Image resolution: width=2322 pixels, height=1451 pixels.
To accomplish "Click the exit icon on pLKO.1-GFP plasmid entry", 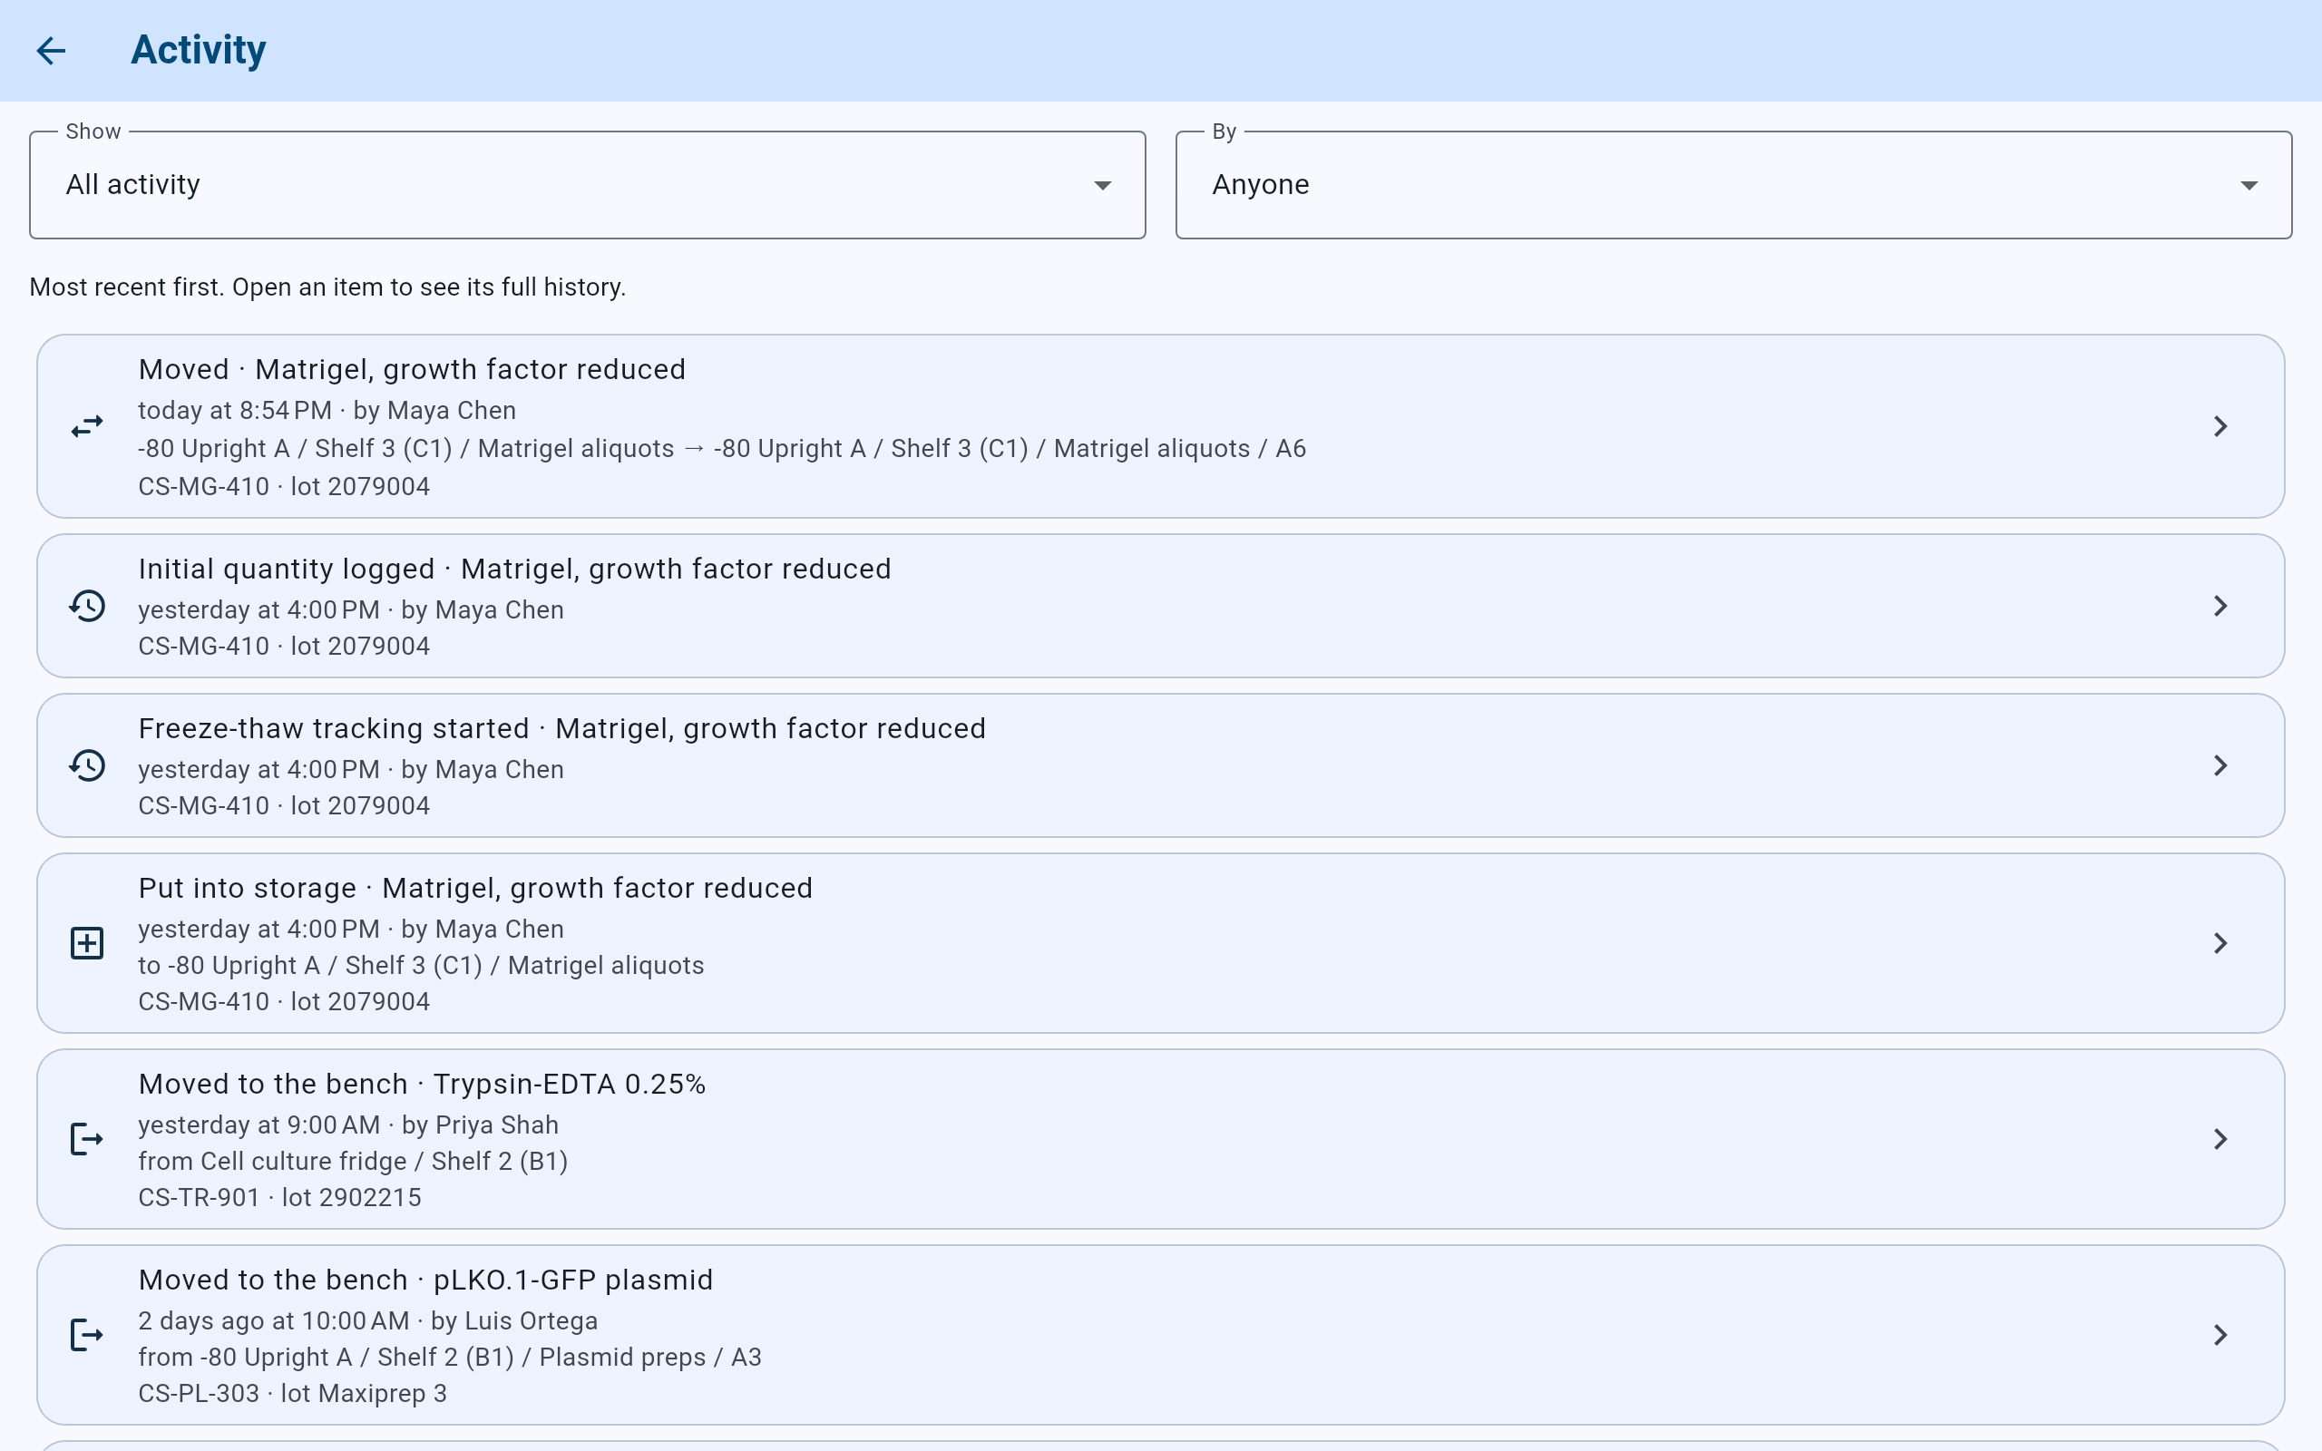I will (x=87, y=1335).
